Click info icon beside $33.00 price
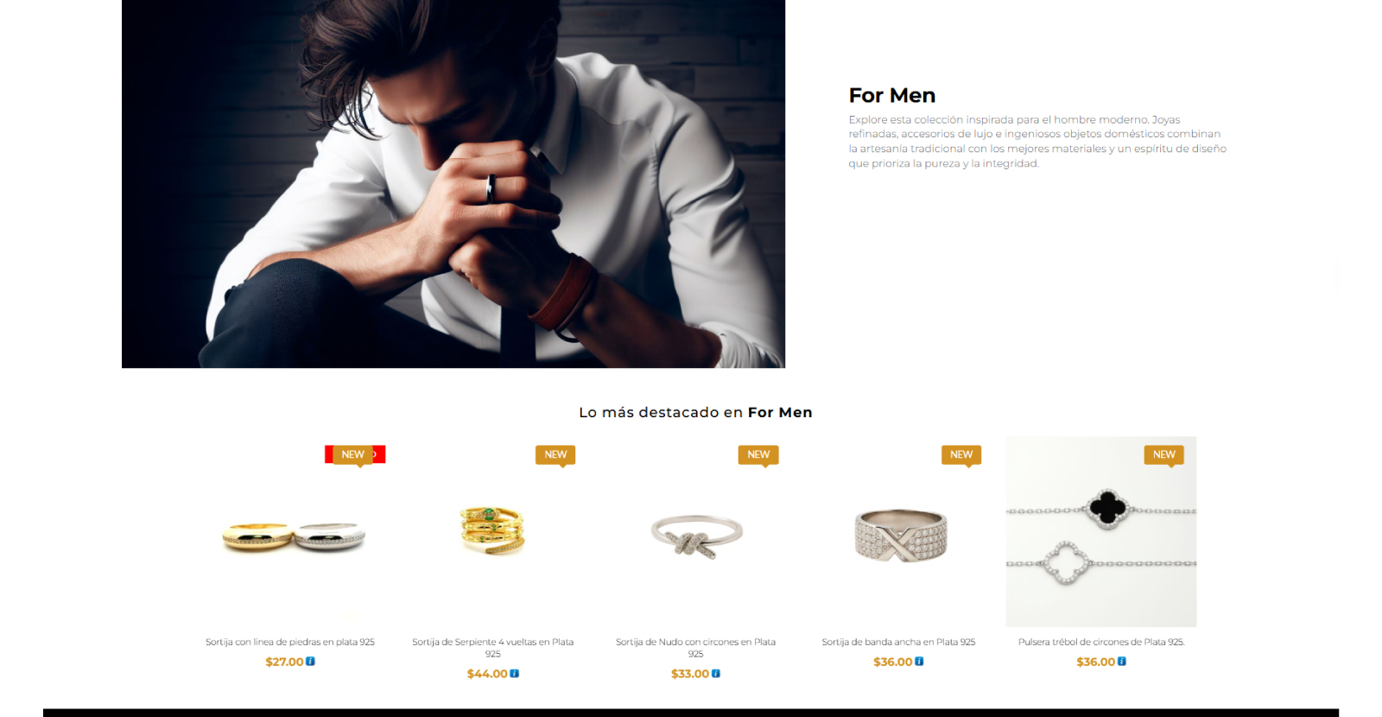 pyautogui.click(x=716, y=674)
